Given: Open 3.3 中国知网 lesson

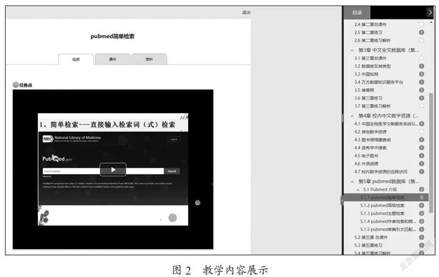Looking at the screenshot, I should tap(366, 74).
